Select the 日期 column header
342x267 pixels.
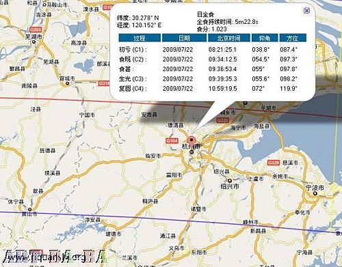(184, 38)
